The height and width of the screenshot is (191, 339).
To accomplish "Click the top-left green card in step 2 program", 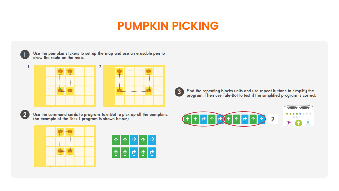I will point(116,140).
